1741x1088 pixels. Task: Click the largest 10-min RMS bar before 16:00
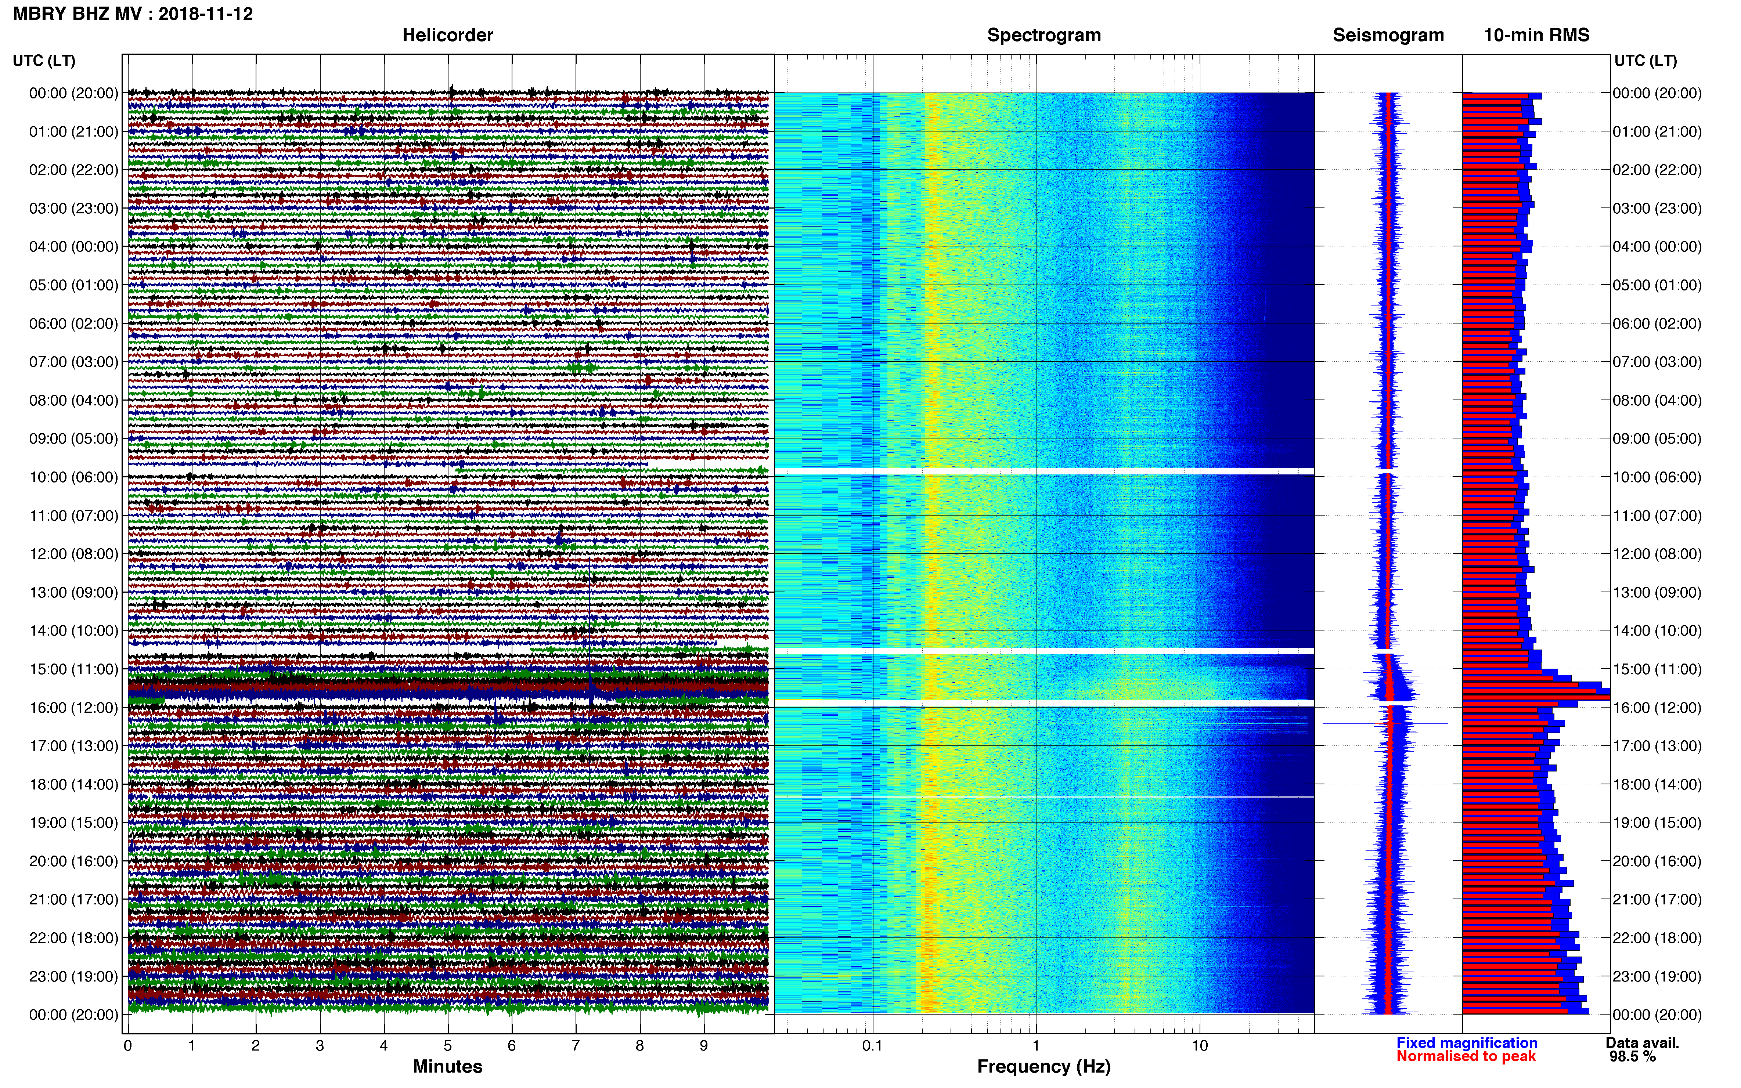click(1536, 698)
